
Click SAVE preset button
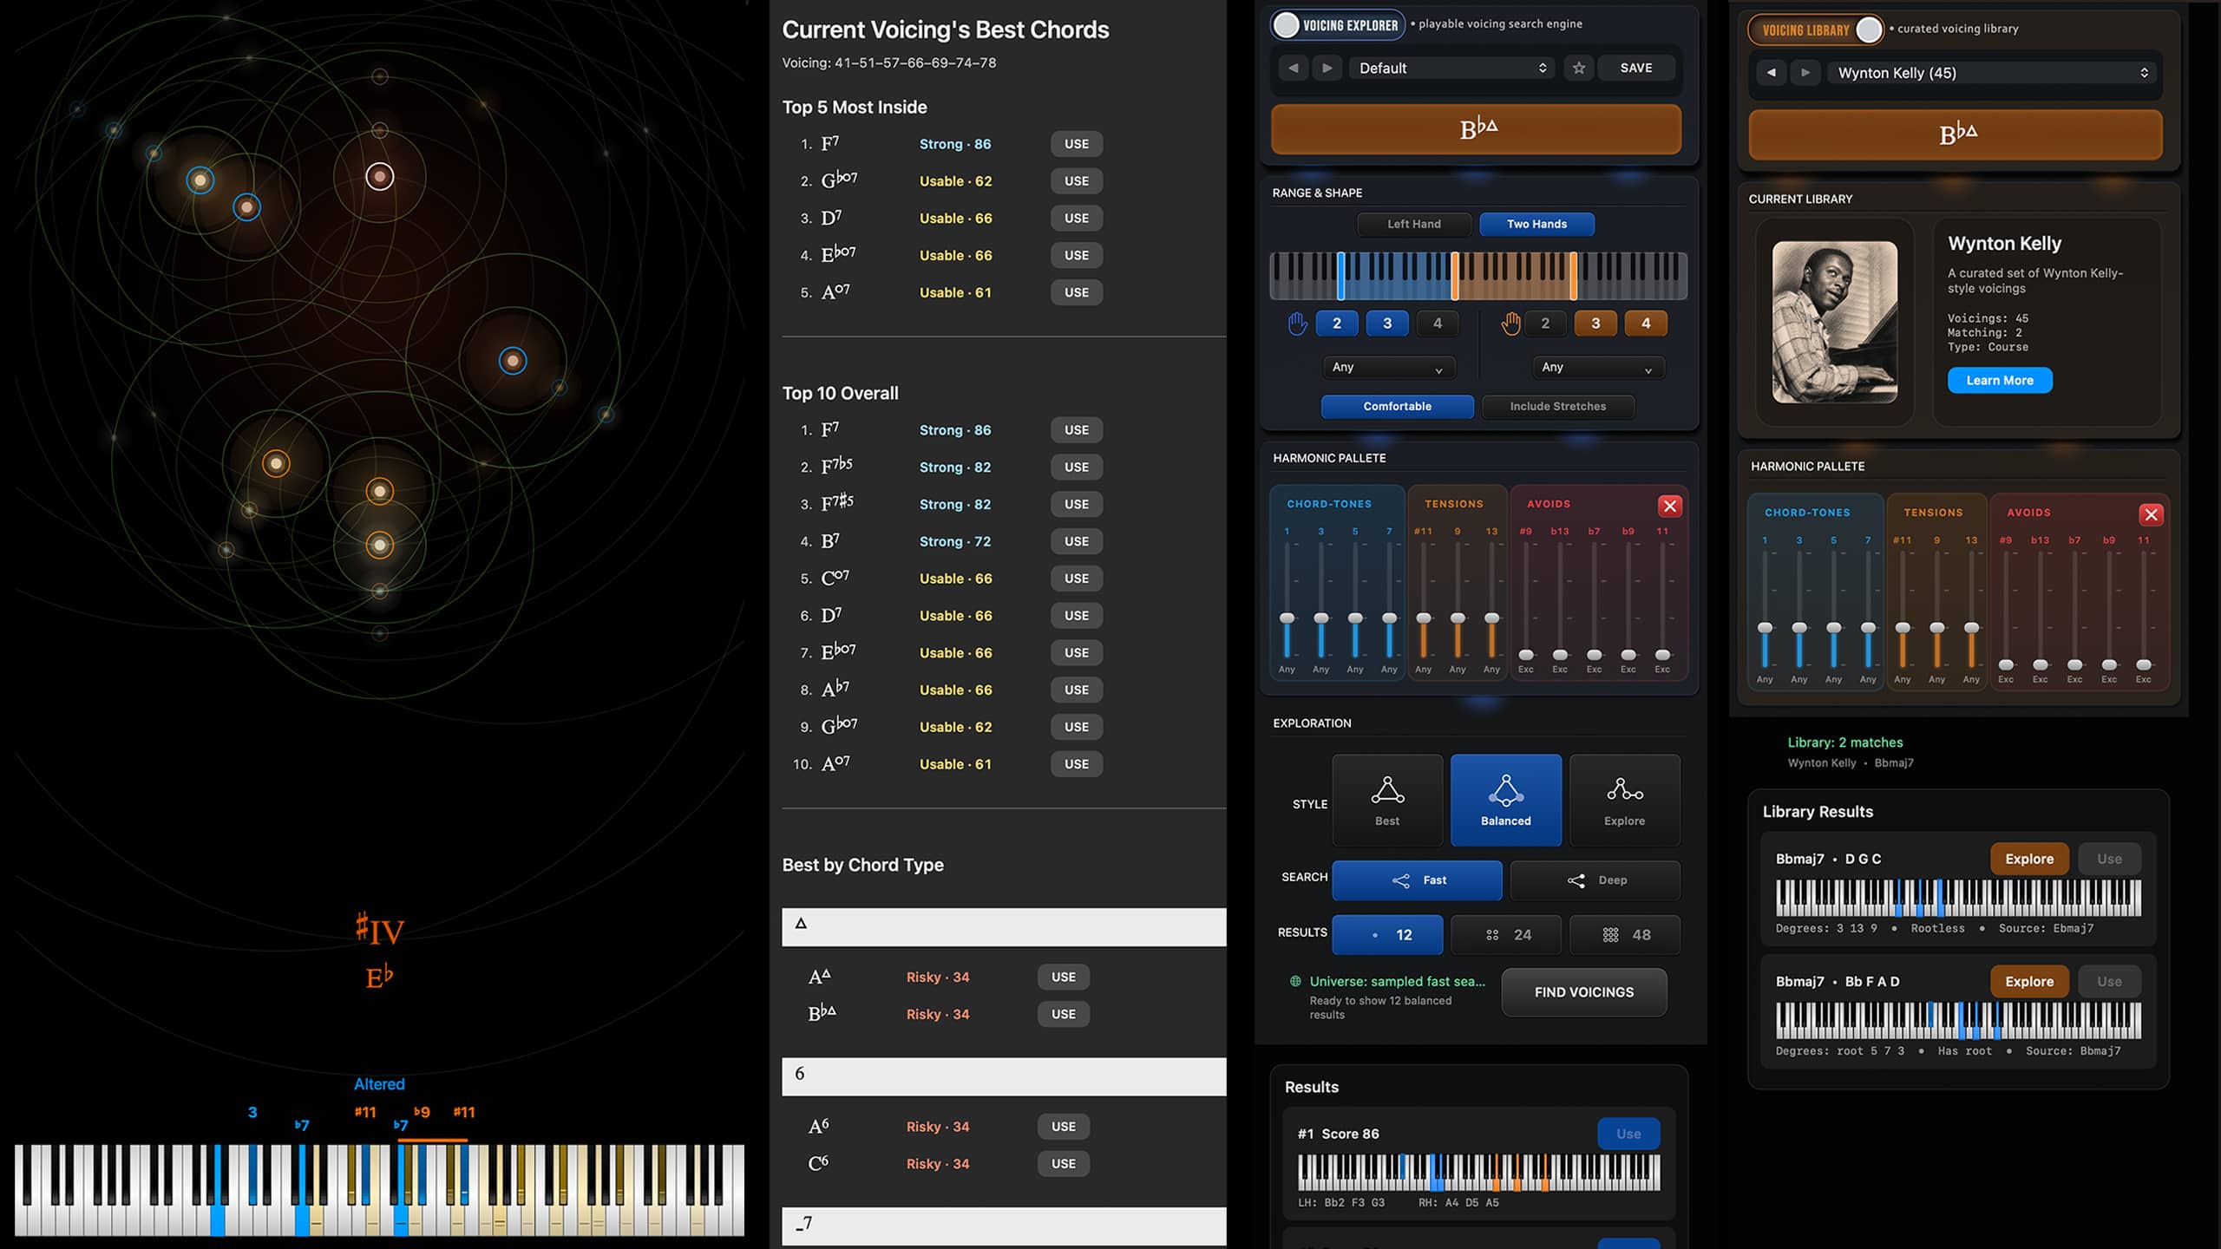click(1636, 68)
